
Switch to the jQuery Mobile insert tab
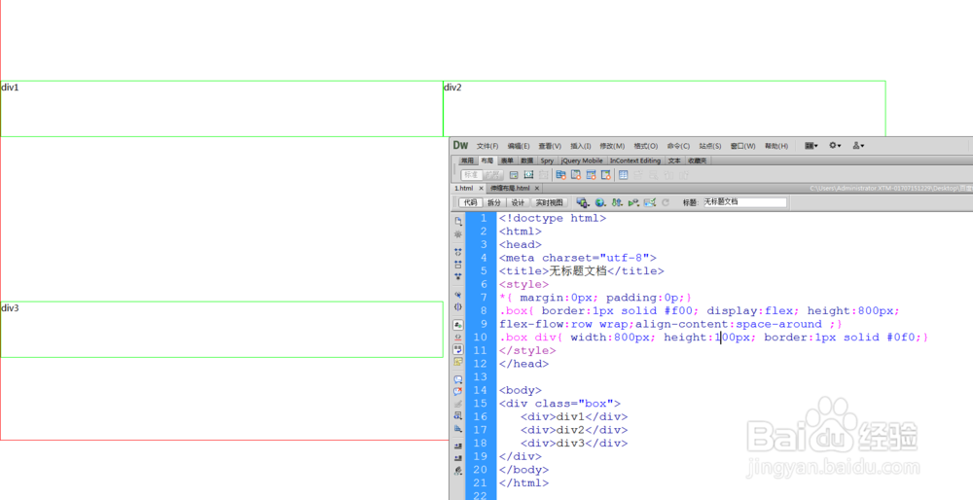point(582,161)
